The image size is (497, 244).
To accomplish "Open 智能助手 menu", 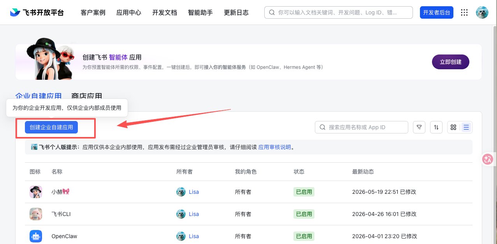I will click(x=200, y=12).
